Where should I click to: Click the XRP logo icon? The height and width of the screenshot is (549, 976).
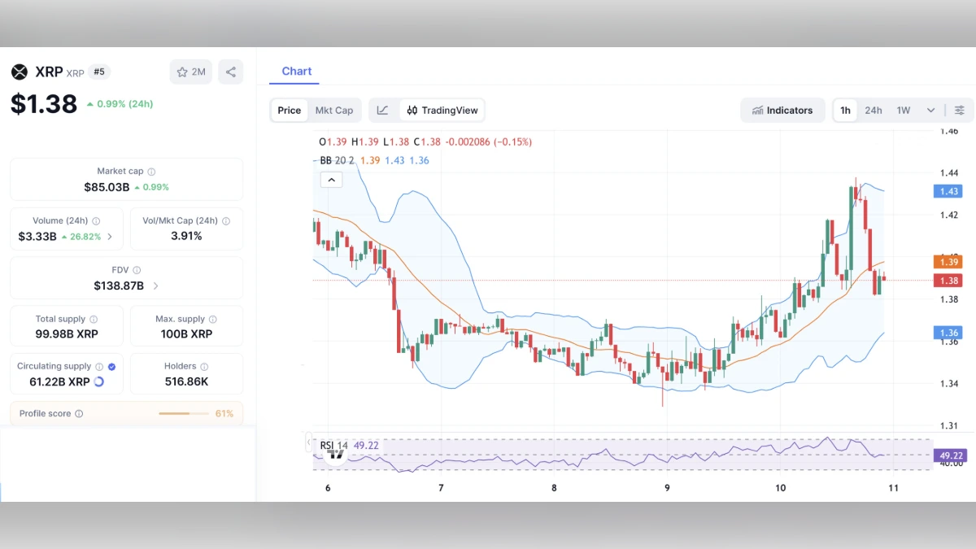point(20,72)
